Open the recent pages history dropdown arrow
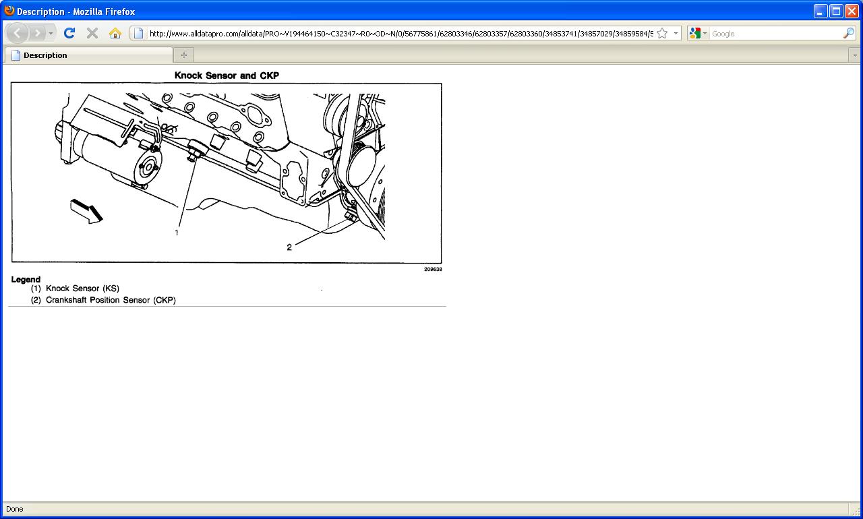The image size is (863, 519). pos(51,33)
